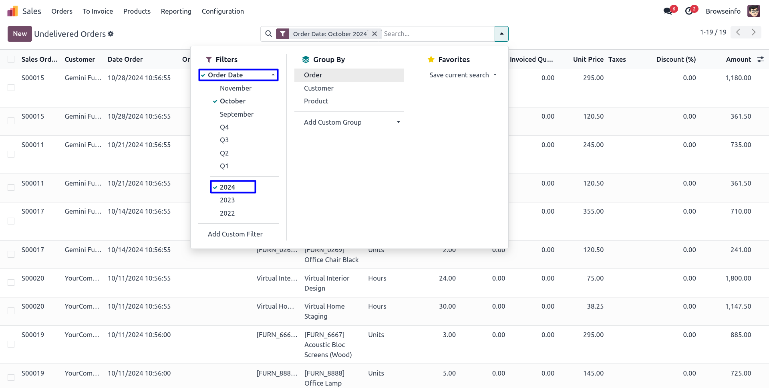Open the column adjust settings icon
The width and height of the screenshot is (769, 388).
(760, 59)
